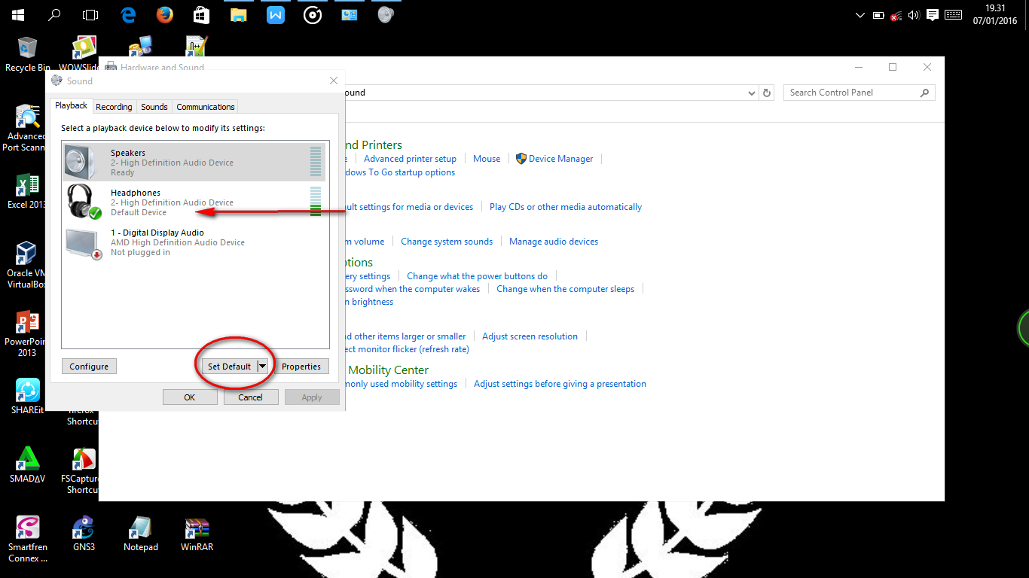Expand hidden icons in the system tray
Viewport: 1029px width, 578px height.
(x=860, y=14)
